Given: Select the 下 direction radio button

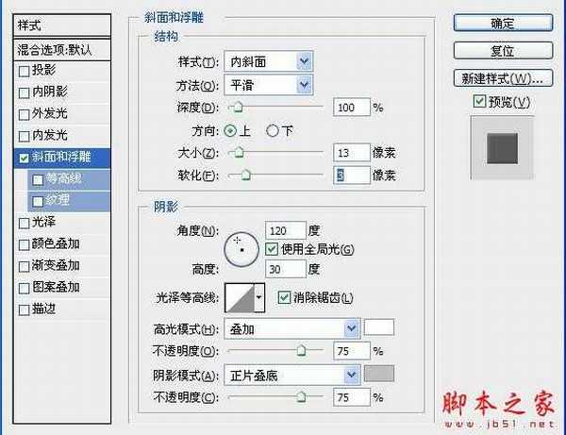Looking at the screenshot, I should (274, 130).
